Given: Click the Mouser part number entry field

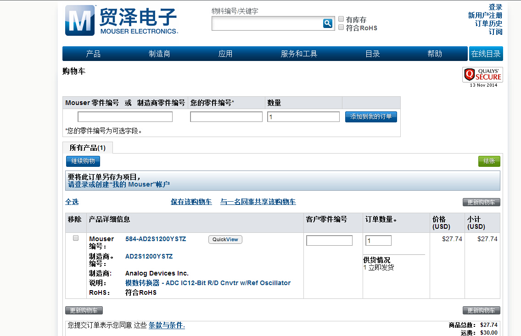Looking at the screenshot, I should pyautogui.click(x=125, y=117).
